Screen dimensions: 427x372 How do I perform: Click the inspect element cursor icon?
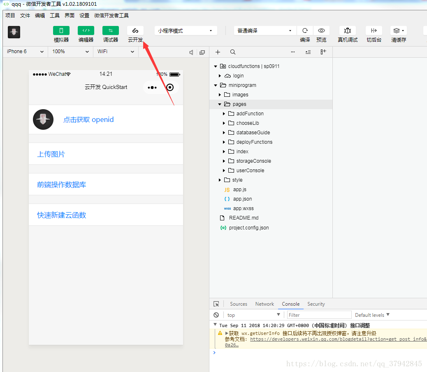pyautogui.click(x=216, y=304)
